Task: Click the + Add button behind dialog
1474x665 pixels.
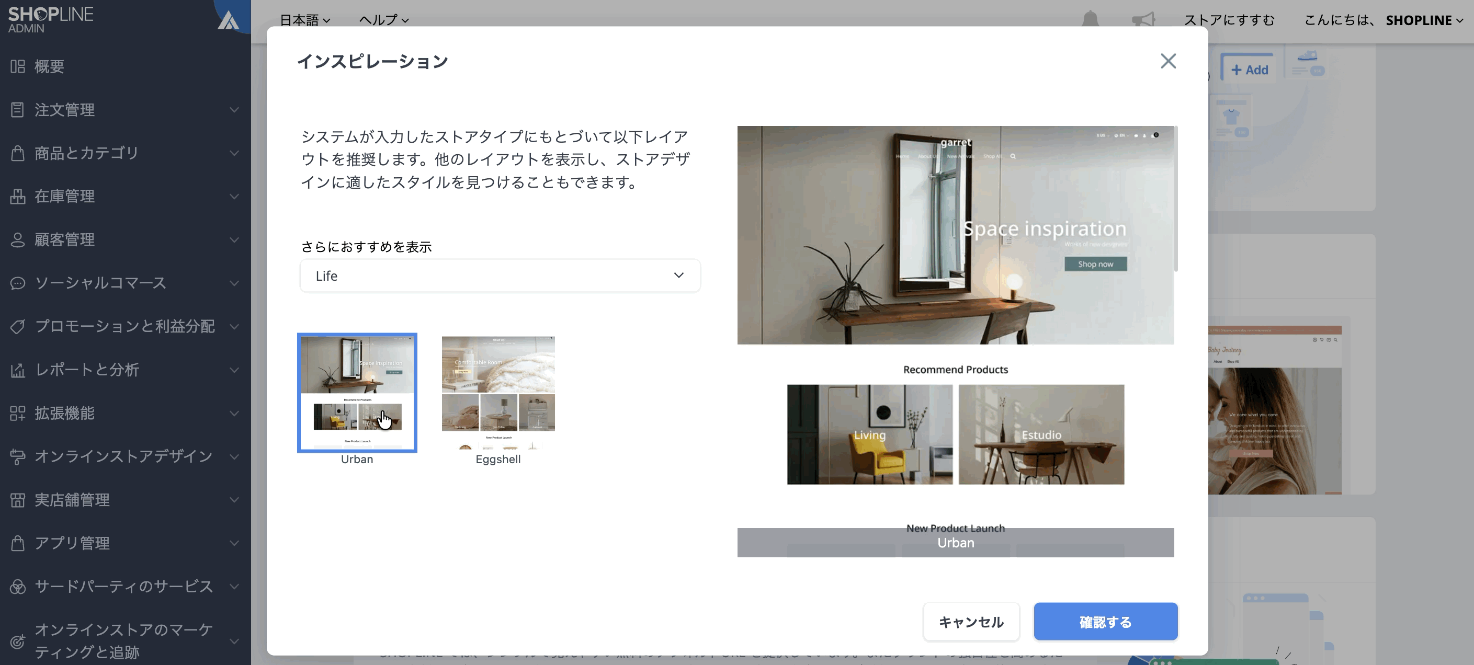Action: pos(1250,70)
